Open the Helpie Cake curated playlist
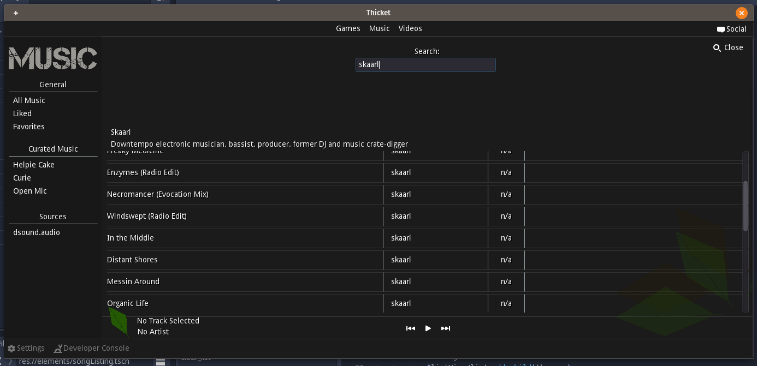Image resolution: width=757 pixels, height=366 pixels. point(34,165)
